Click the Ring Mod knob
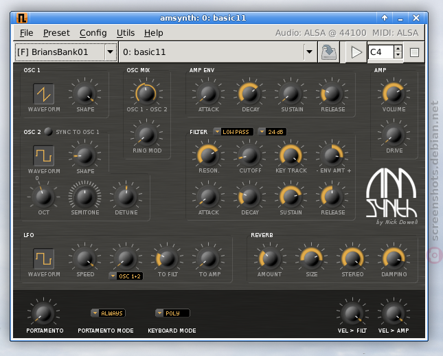443x356 pixels. point(146,135)
